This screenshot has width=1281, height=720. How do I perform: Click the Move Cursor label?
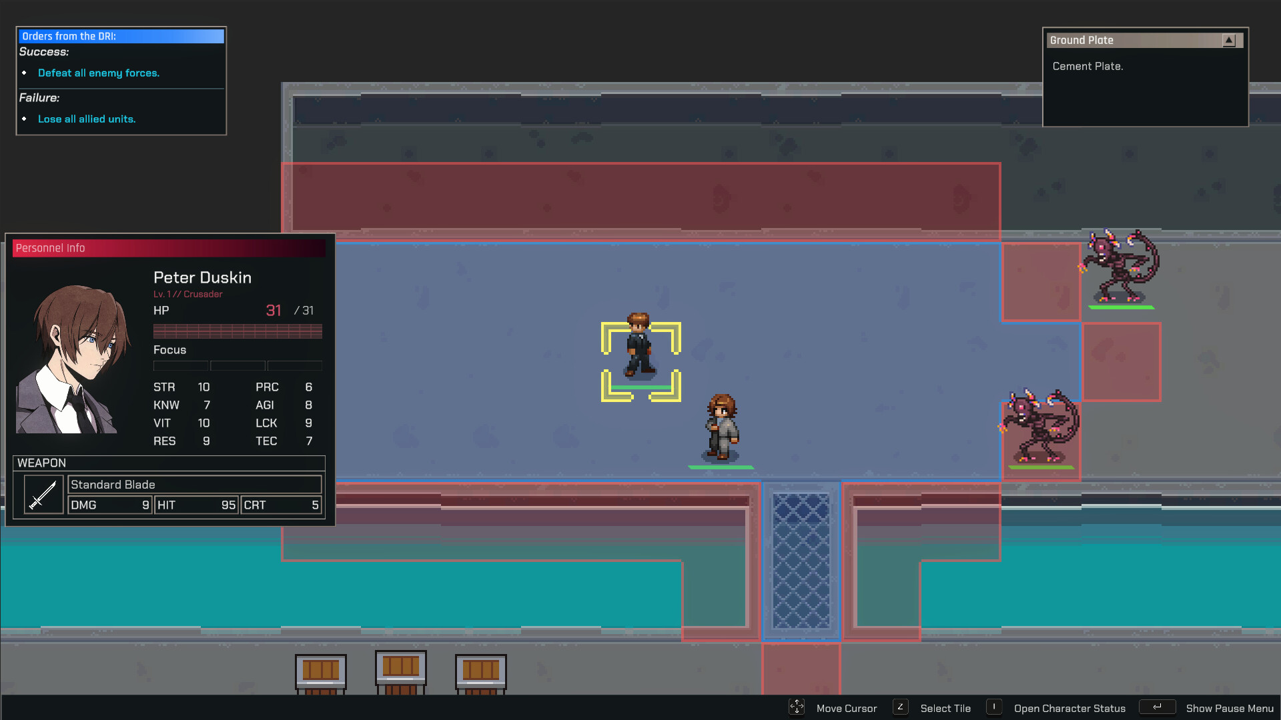[x=847, y=708]
